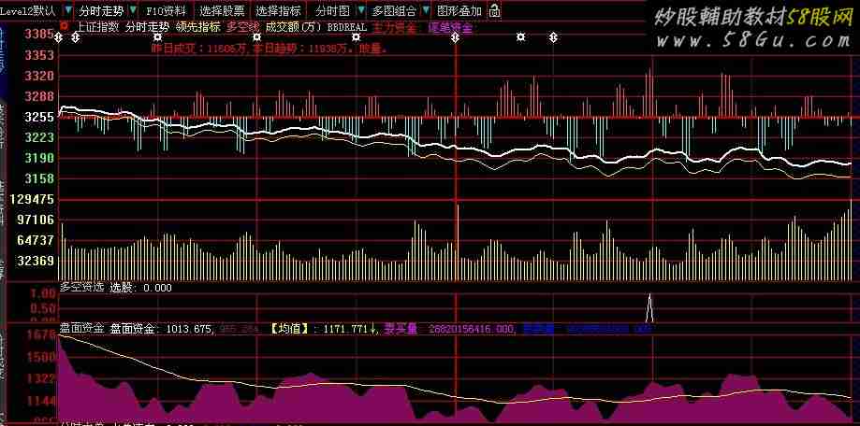This screenshot has height=426, width=860.
Task: Click the 64737 volume axis label
Action: 36,240
